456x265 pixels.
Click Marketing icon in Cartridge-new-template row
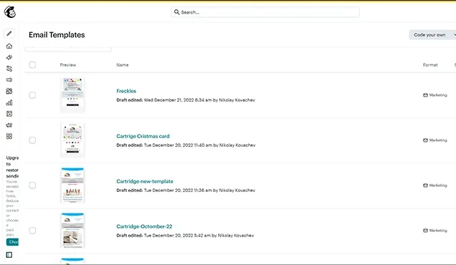click(x=425, y=185)
